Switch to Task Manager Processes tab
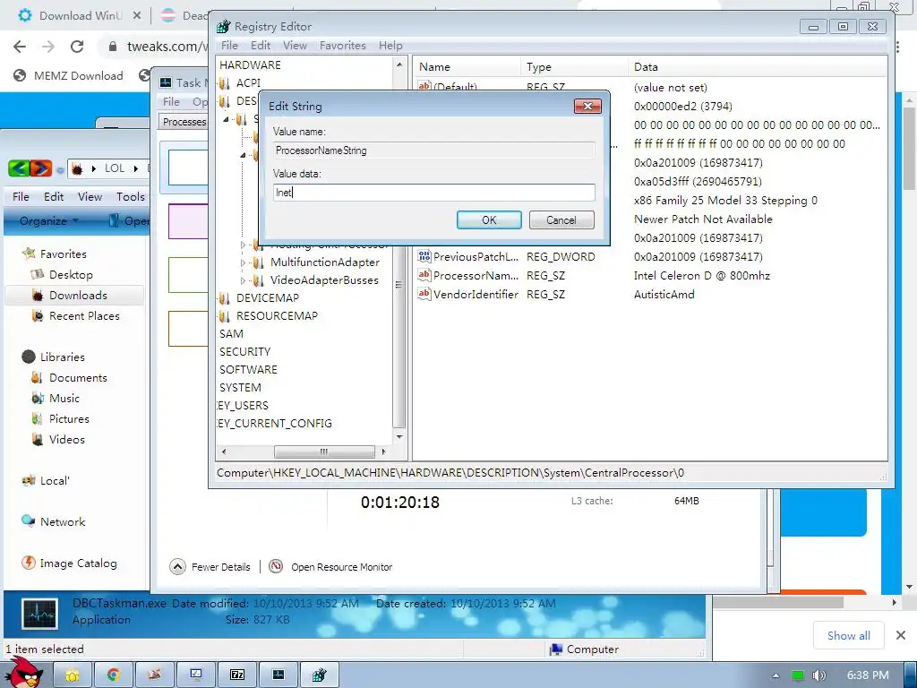This screenshot has height=688, width=917. pos(184,122)
